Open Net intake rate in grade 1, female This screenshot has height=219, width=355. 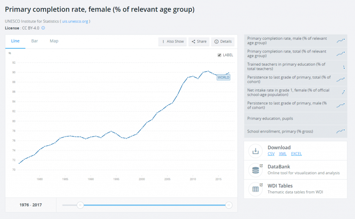[295, 93]
